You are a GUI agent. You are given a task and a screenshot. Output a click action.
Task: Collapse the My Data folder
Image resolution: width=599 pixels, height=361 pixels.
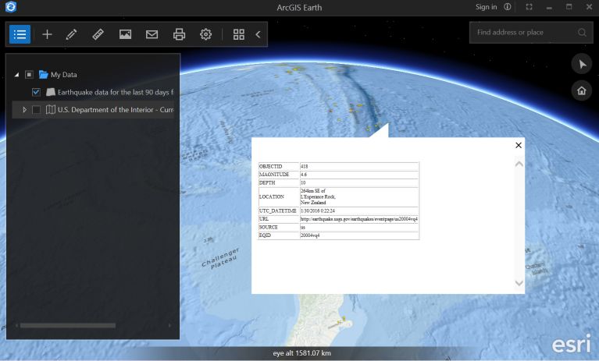click(16, 75)
